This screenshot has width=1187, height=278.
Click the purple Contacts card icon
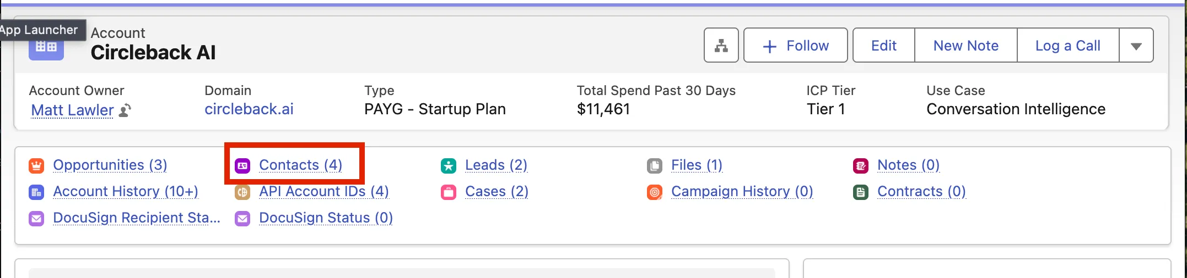(242, 165)
